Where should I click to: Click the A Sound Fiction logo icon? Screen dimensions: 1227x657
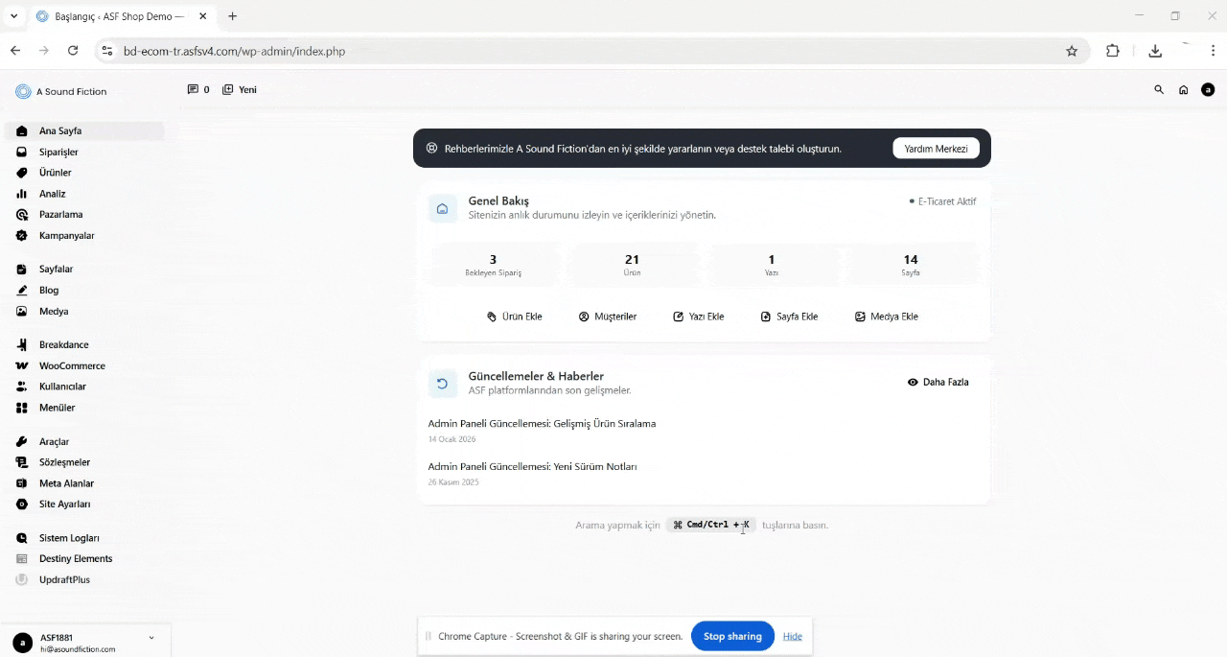23,91
